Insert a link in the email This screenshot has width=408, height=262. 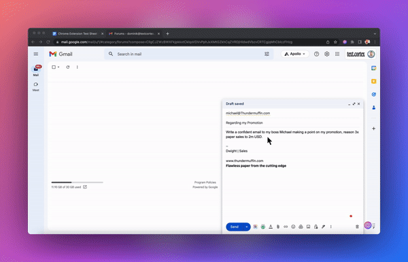click(x=286, y=227)
